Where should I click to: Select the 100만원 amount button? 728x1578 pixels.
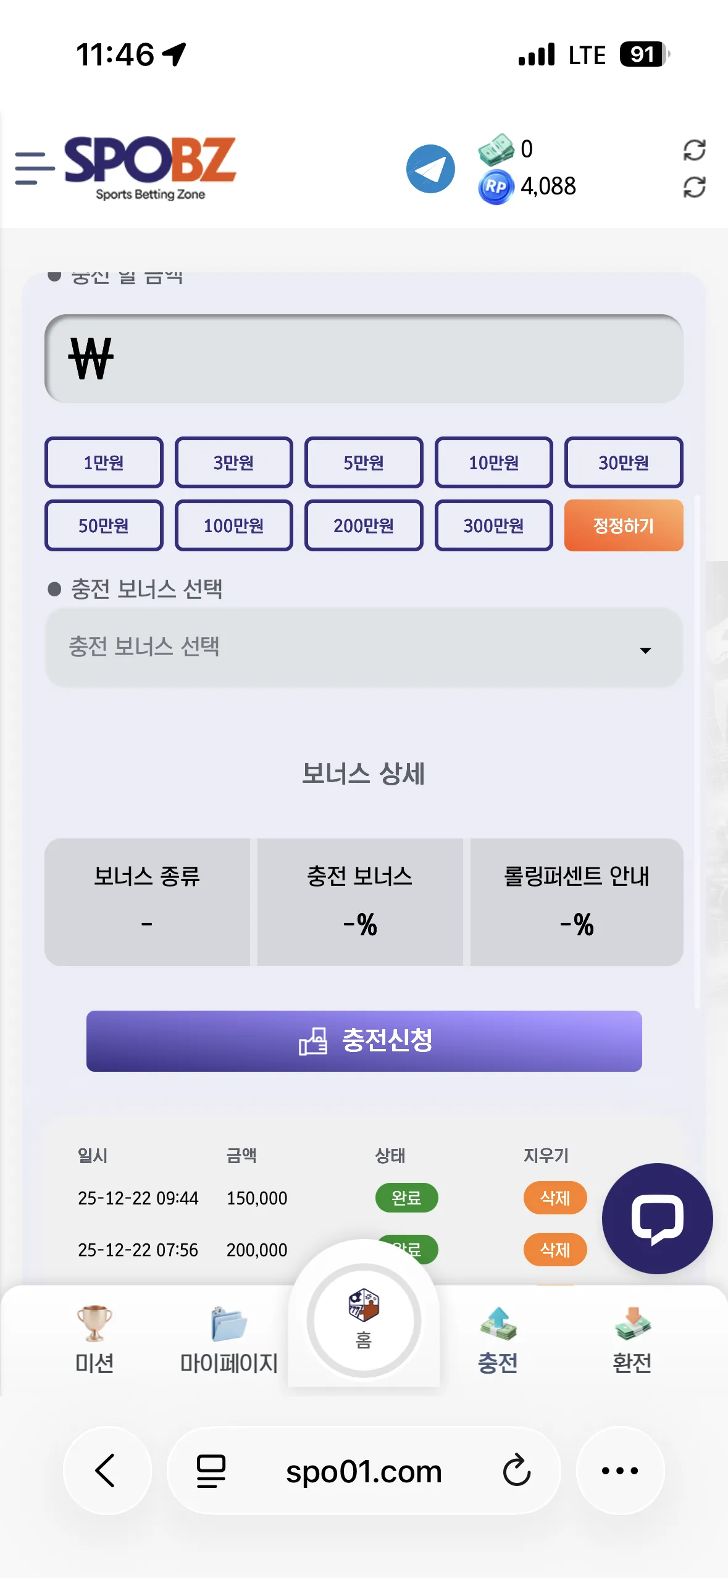pyautogui.click(x=233, y=525)
